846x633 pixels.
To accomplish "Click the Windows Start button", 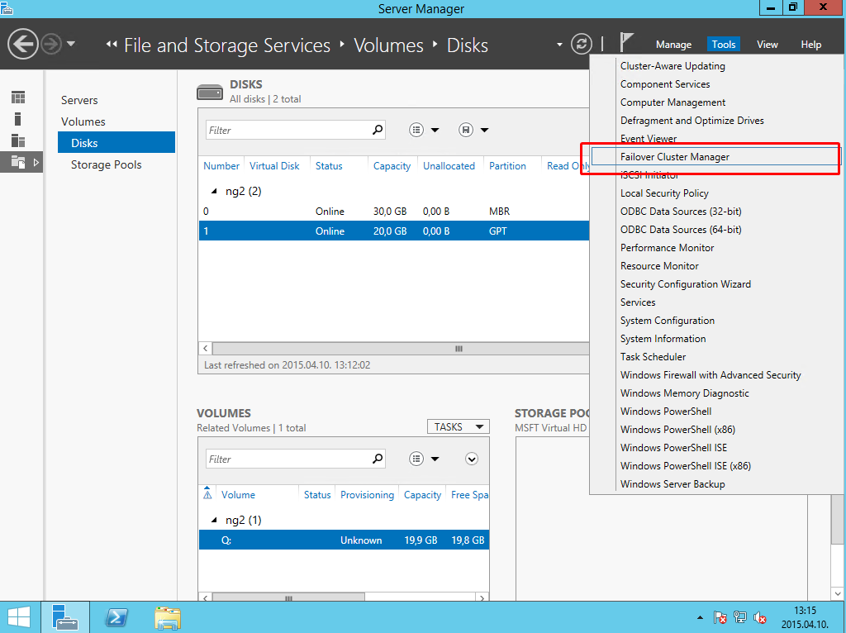I will click(x=19, y=616).
